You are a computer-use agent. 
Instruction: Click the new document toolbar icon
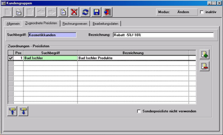pyautogui.click(x=64, y=12)
